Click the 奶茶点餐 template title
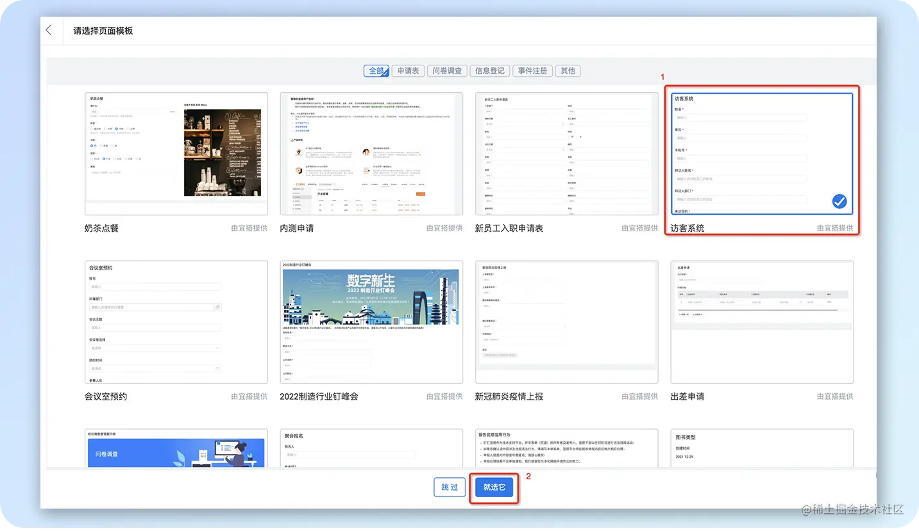Screen dimensions: 919x531 101,228
